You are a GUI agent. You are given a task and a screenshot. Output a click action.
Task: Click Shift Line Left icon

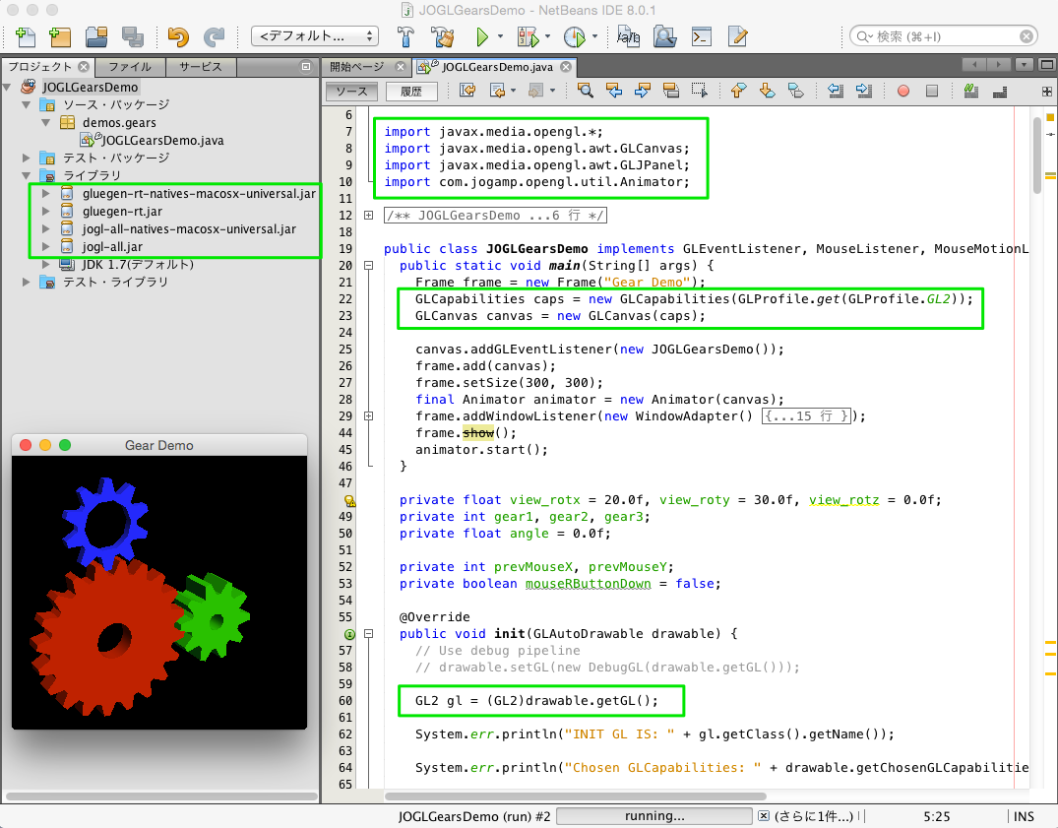[836, 91]
